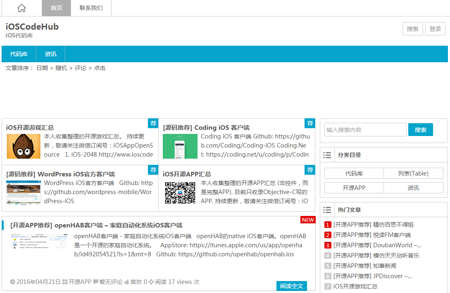Click the 登录 button at top right

[x=436, y=29]
